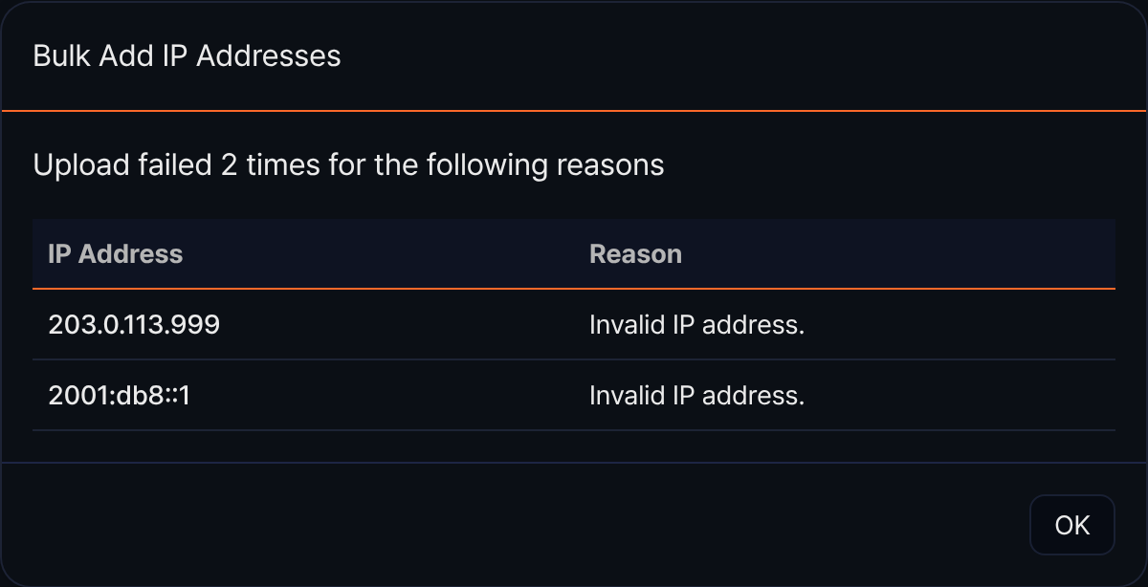Click the table header row
The image size is (1148, 587).
[574, 253]
